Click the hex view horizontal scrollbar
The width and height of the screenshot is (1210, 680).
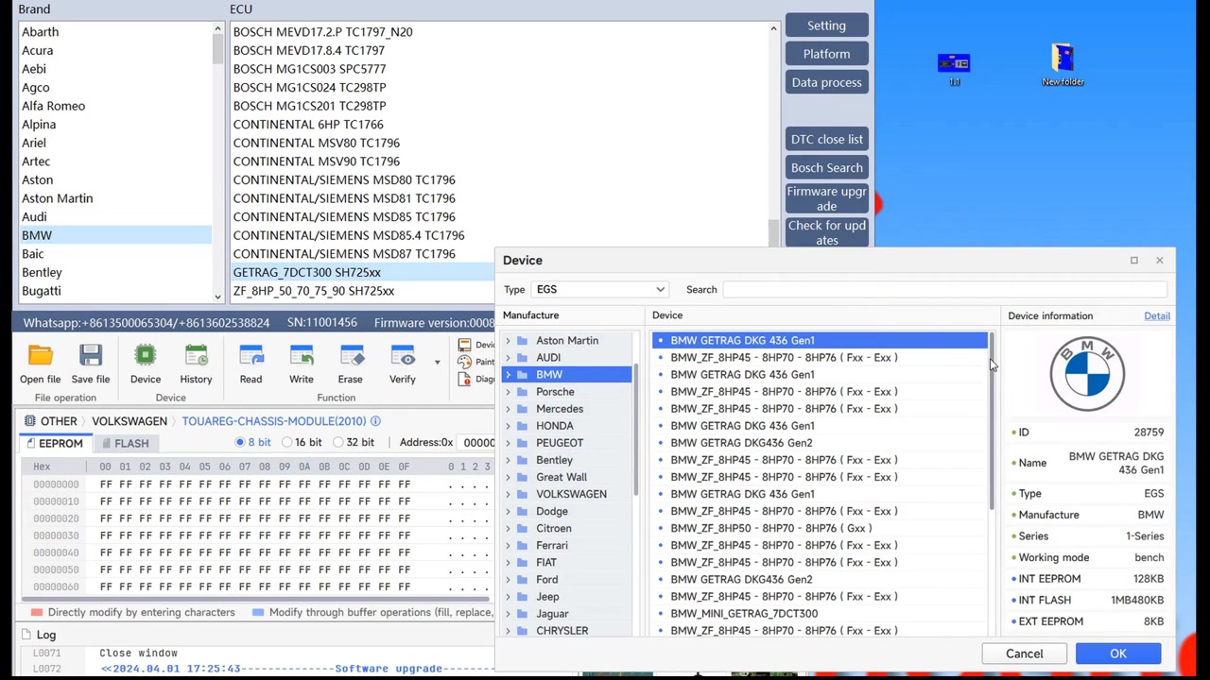[255, 599]
